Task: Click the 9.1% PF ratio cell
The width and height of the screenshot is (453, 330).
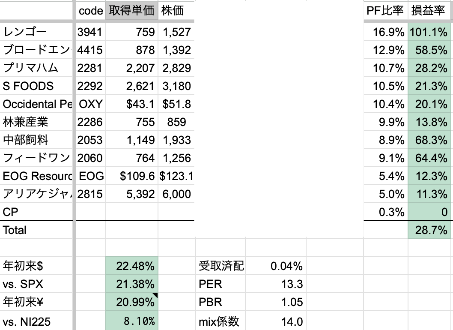Action: coord(385,158)
